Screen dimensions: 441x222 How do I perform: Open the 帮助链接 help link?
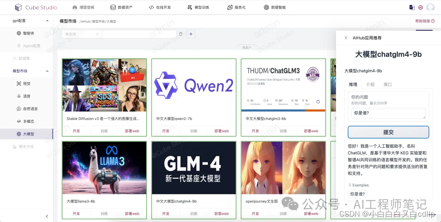click(425, 21)
